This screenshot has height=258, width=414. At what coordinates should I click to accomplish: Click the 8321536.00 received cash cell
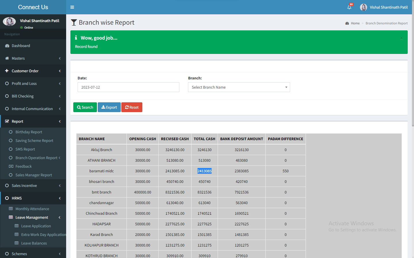175,192
